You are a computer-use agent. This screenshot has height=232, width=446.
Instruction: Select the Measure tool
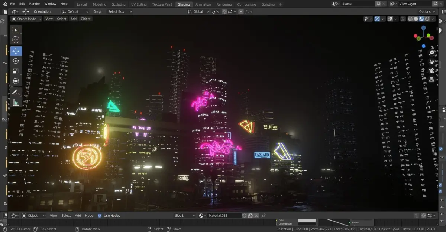coord(16,102)
